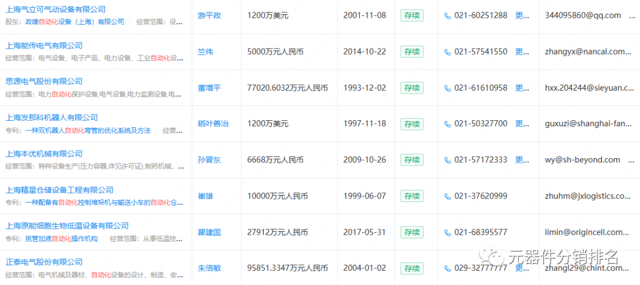View legal representative 朱信敏
The width and height of the screenshot is (640, 285).
click(x=209, y=268)
